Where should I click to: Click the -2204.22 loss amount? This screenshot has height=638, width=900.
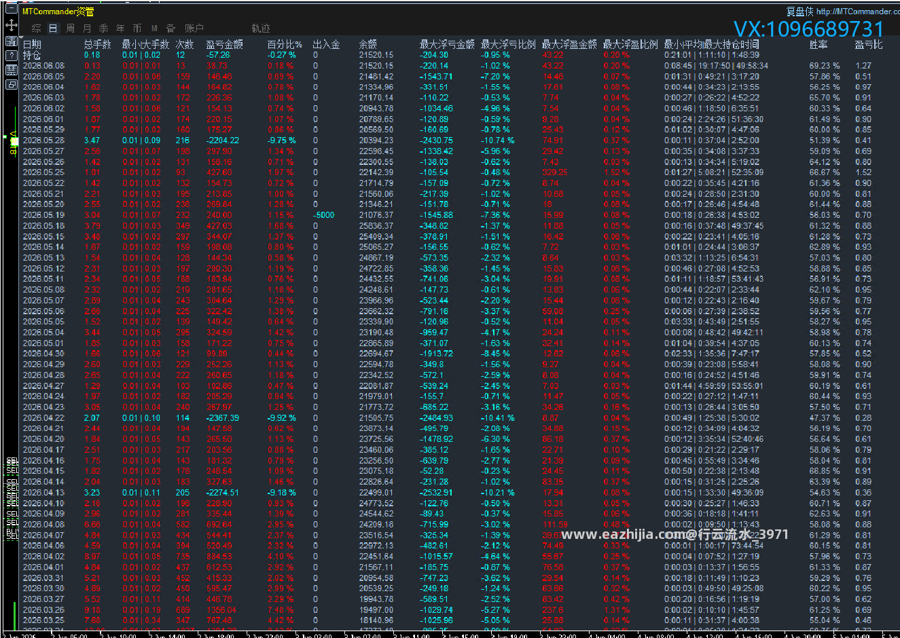(223, 140)
